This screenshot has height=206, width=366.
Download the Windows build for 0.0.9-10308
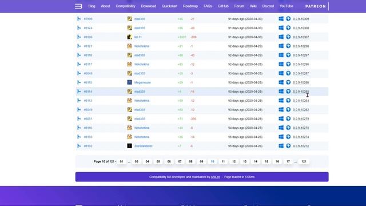(x=281, y=28)
